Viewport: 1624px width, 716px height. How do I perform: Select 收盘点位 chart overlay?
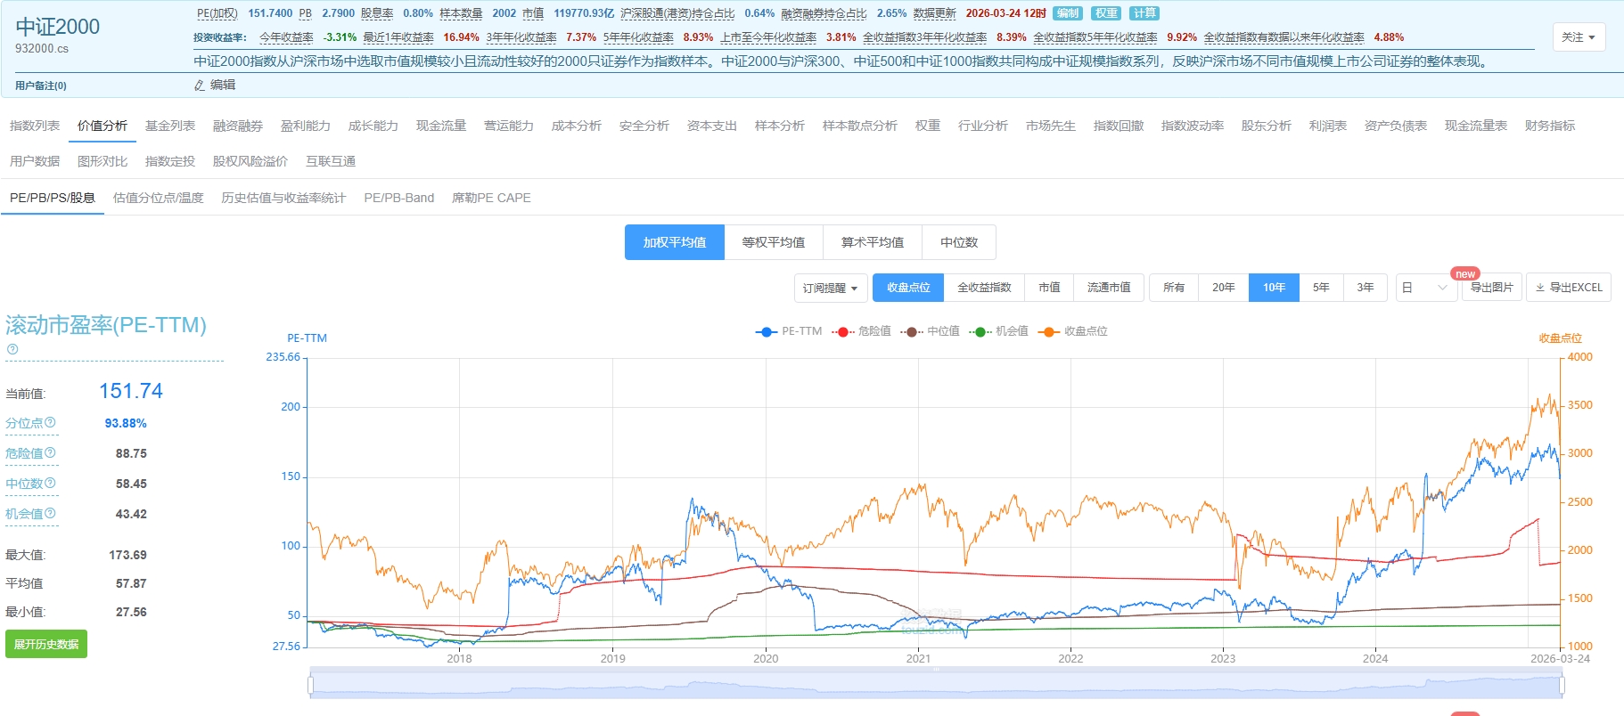click(x=908, y=288)
